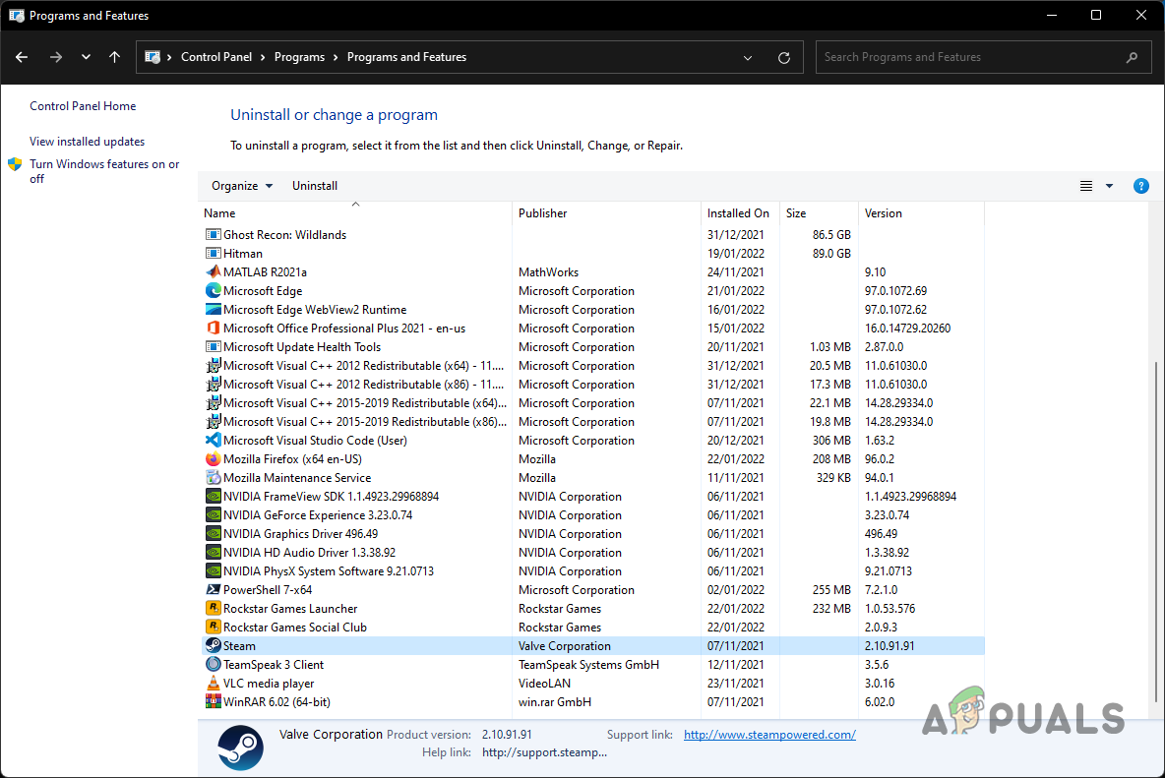Expand breadcrumb arrow after Control Panel
The width and height of the screenshot is (1165, 778).
click(263, 57)
